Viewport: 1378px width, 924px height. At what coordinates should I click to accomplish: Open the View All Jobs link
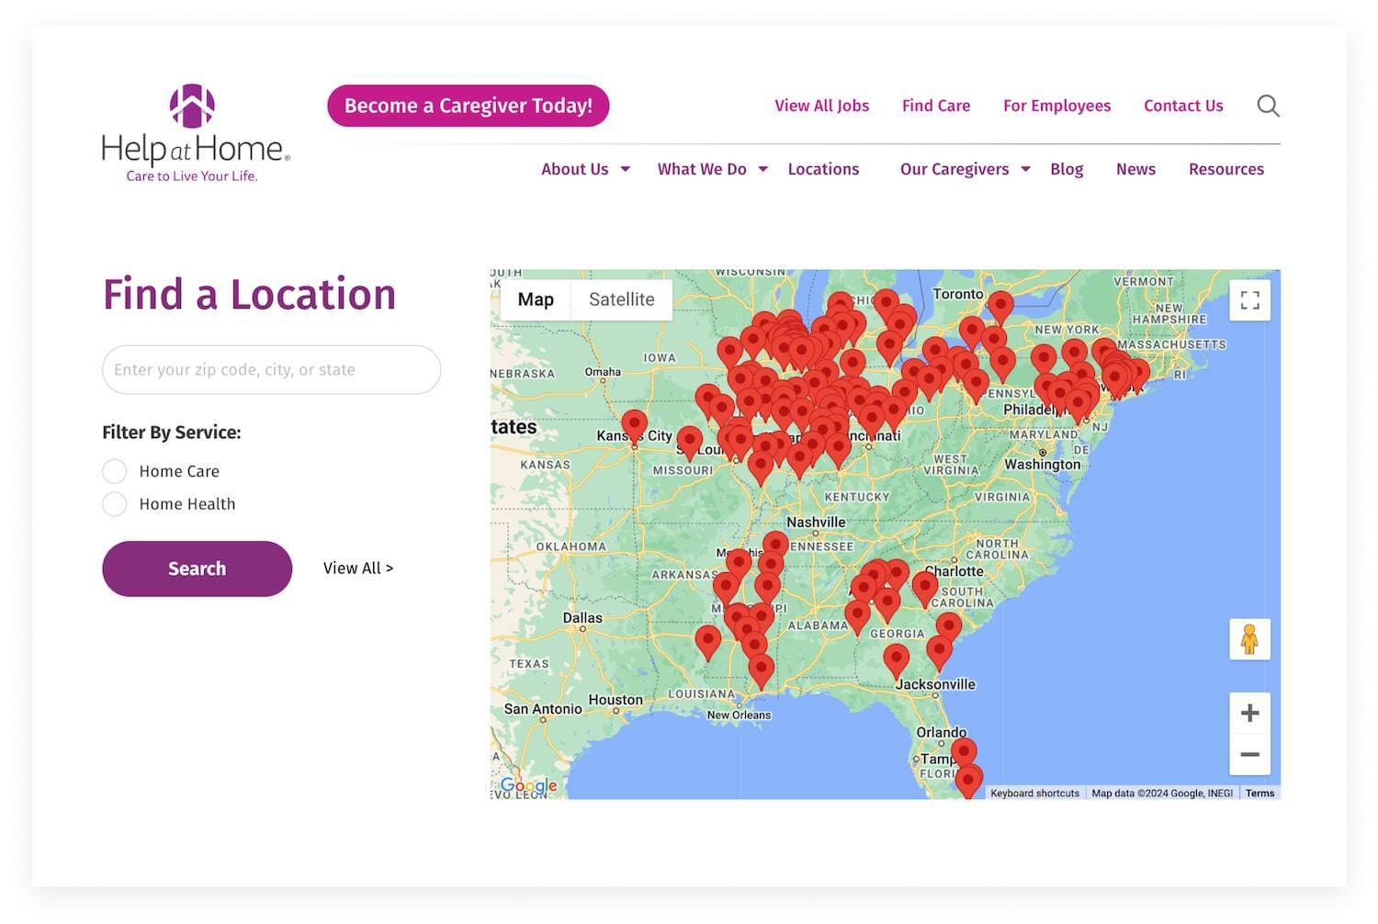[x=821, y=106]
